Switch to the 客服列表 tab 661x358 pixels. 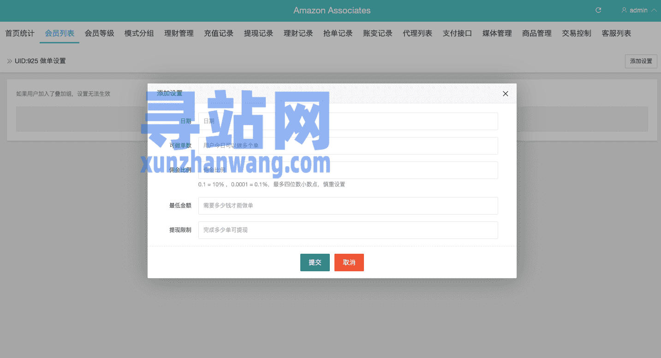click(x=617, y=33)
